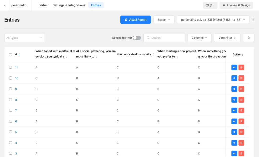Open entry number 6 link
The image size is (259, 157).
click(x=16, y=121)
